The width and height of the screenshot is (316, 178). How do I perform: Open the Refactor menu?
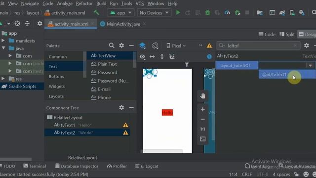tap(84, 3)
